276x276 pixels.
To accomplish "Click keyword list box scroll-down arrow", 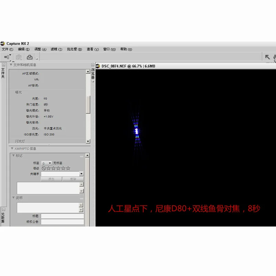I will [81, 191].
